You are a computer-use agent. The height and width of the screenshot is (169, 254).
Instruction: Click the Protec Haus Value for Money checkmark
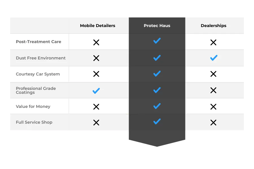157,106
